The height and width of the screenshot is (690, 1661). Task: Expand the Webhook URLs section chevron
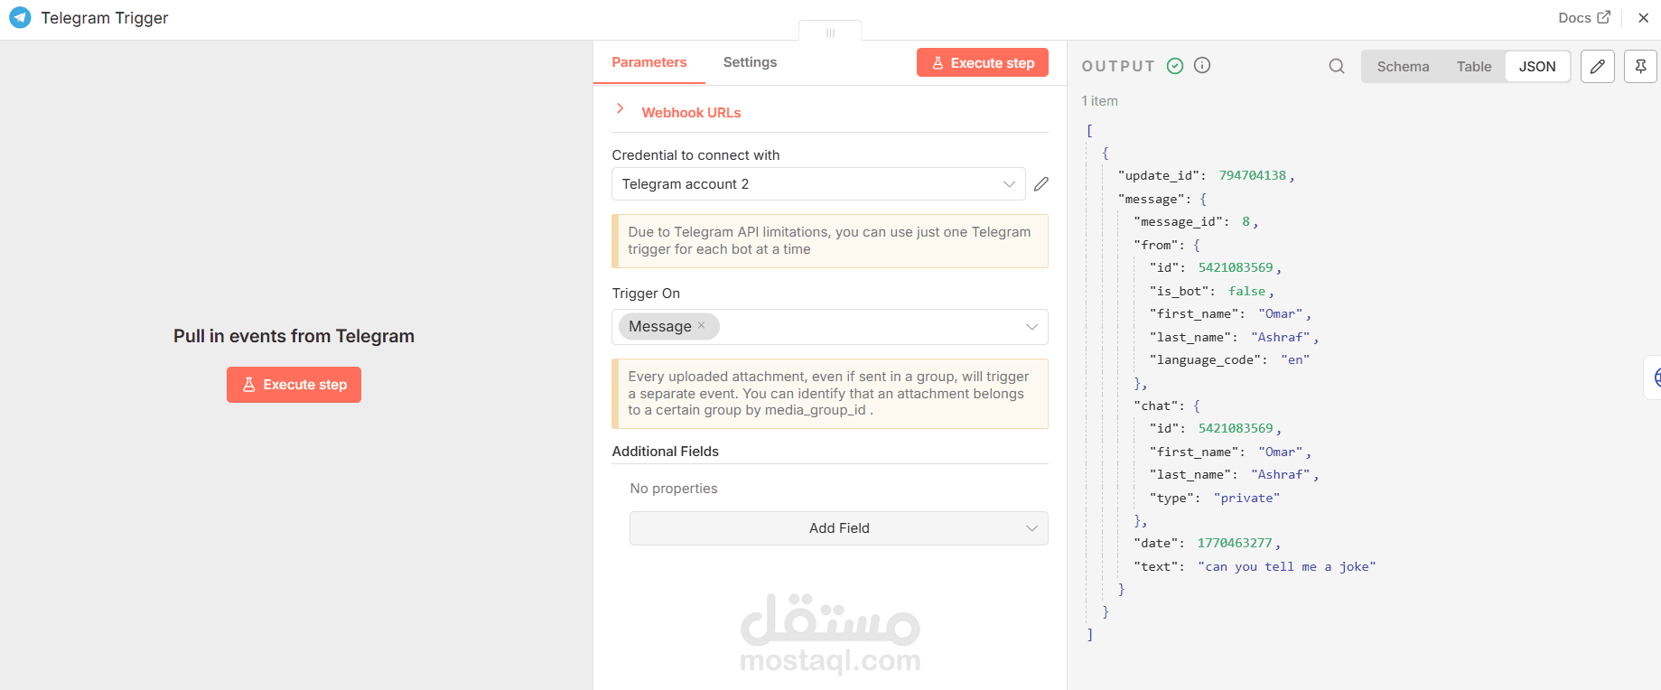coord(620,108)
